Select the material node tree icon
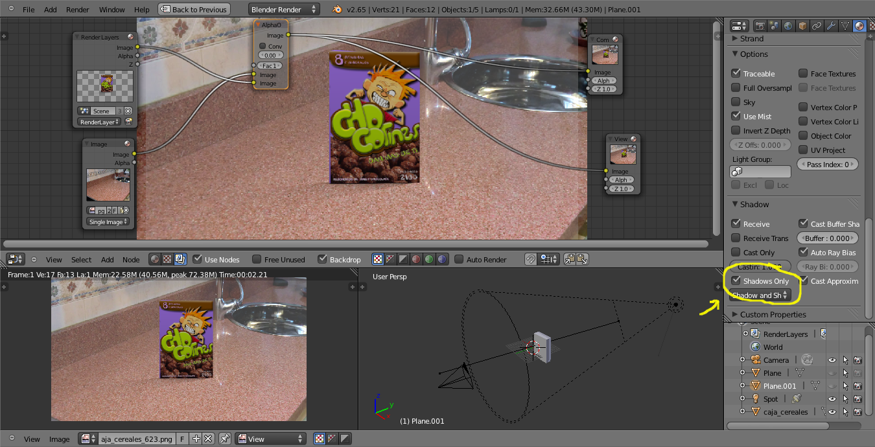 [154, 259]
